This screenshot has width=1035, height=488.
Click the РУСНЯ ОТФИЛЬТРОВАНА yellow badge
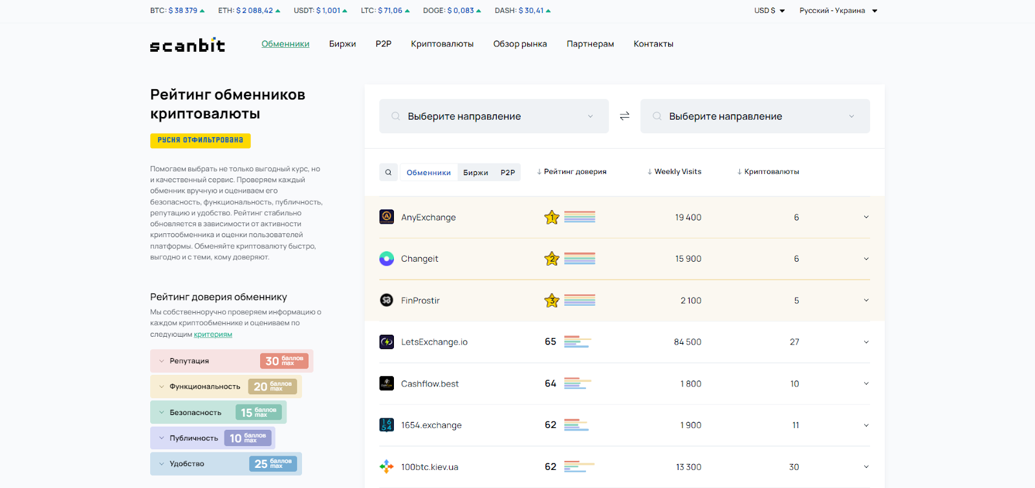point(201,140)
